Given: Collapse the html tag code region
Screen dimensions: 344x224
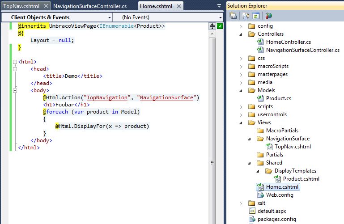Looking at the screenshot, I should 14,62.
